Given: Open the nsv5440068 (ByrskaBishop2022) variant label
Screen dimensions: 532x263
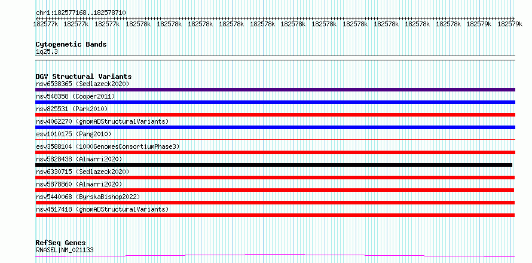Looking at the screenshot, I should pos(88,197).
